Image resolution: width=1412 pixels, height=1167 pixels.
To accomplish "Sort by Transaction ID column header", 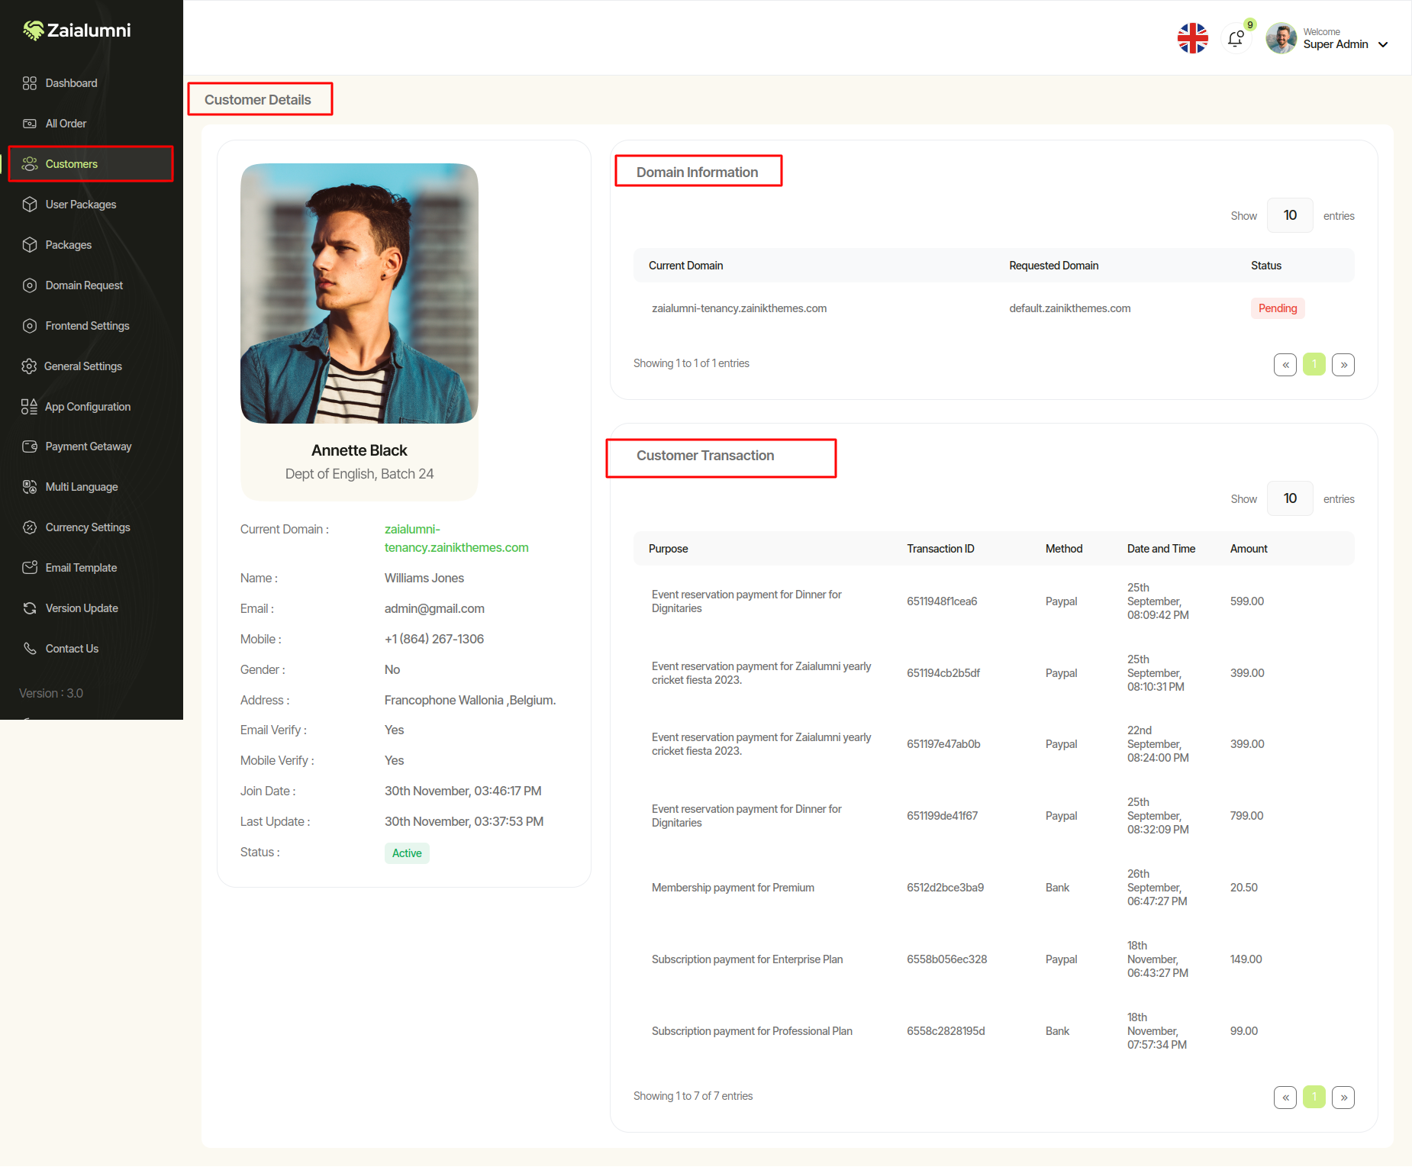I will click(940, 549).
